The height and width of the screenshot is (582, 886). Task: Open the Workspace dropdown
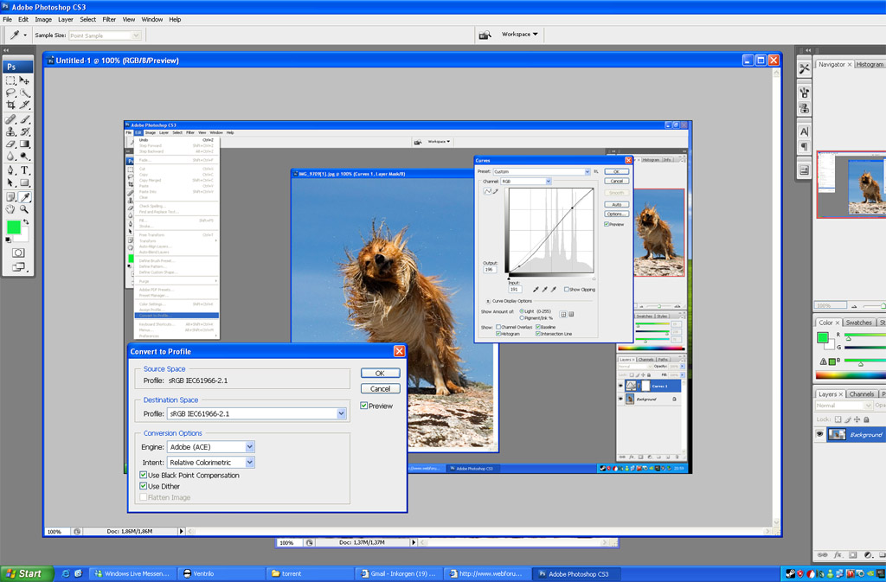click(x=519, y=35)
